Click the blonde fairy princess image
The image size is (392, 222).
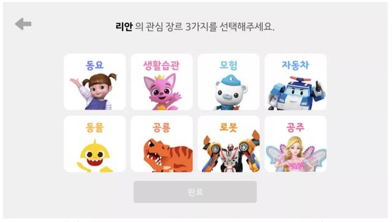pyautogui.click(x=296, y=154)
